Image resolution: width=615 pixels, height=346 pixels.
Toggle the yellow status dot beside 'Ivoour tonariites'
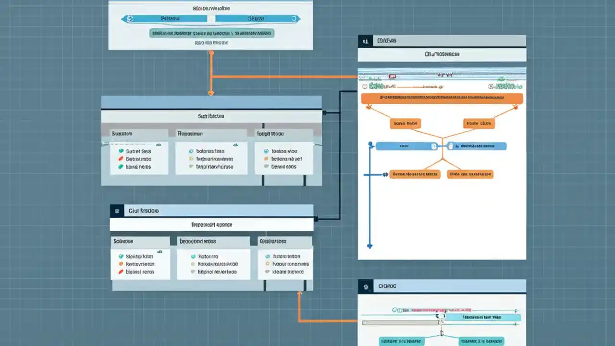(x=267, y=264)
